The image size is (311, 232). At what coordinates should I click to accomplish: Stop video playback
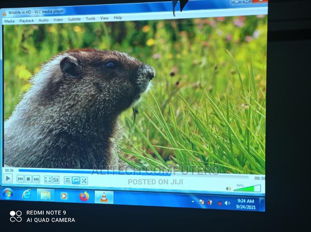[x=29, y=179]
